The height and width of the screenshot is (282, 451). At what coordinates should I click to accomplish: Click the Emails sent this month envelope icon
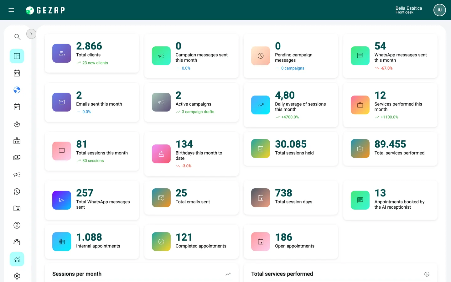pyautogui.click(x=62, y=102)
